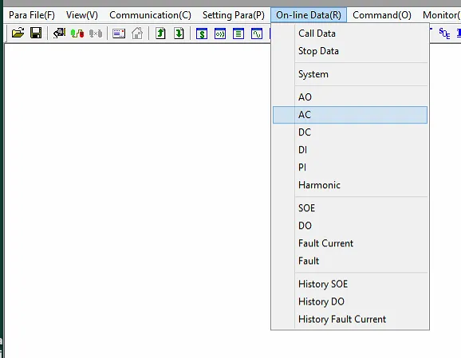Open the Setting Para(P) menu

tap(234, 15)
